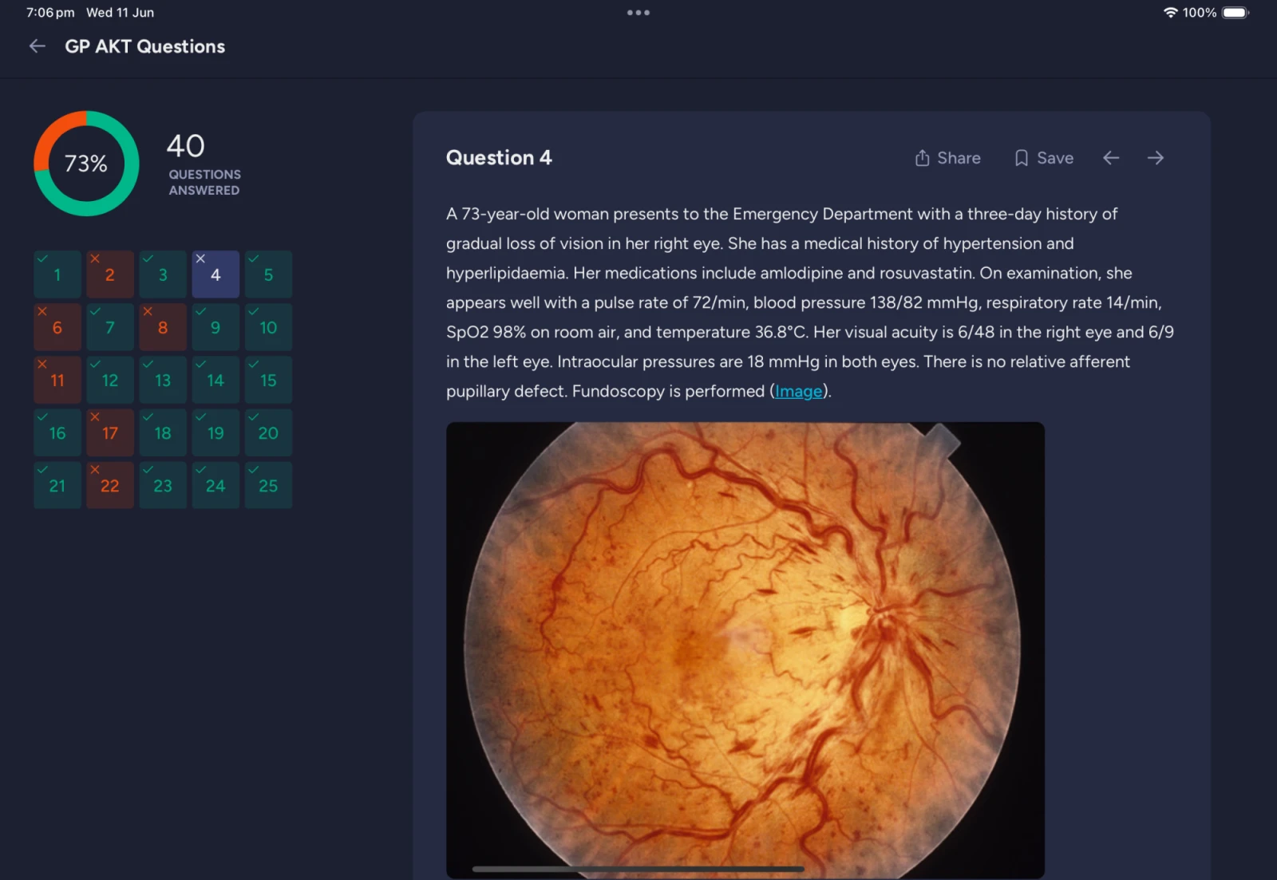Open the fundoscopy Image link
Screen dimensions: 1277x880
[798, 391]
